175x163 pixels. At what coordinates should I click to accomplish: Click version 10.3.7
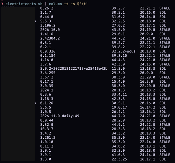pyautogui.click(x=47, y=129)
